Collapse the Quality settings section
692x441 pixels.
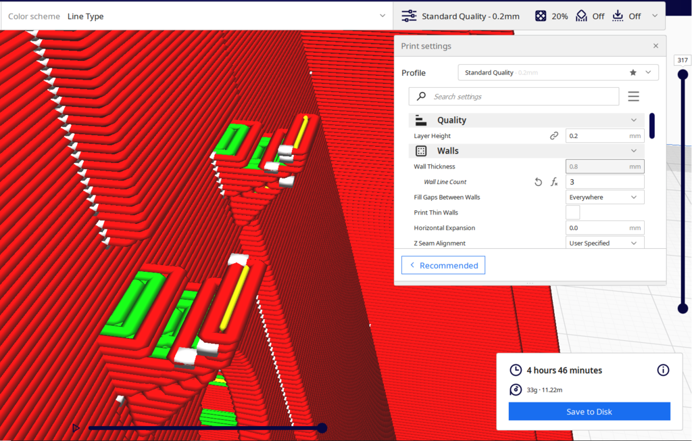pyautogui.click(x=633, y=120)
